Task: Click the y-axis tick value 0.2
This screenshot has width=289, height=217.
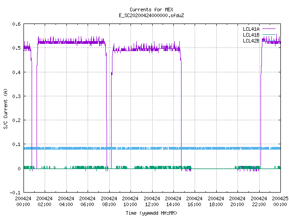Action: click(16, 120)
